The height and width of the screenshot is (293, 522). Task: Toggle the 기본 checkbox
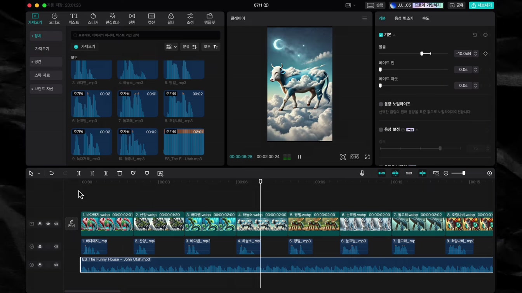coord(381,35)
